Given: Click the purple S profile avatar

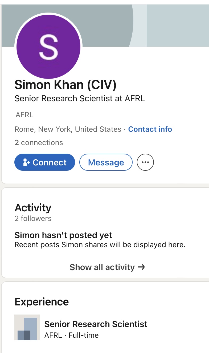Looking at the screenshot, I should tap(48, 46).
